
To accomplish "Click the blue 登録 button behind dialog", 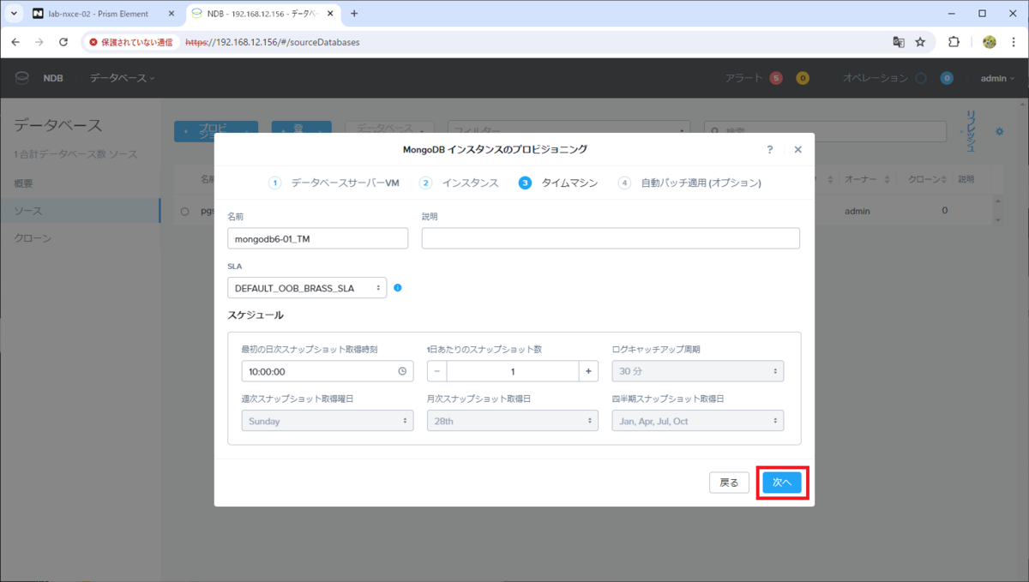I will pos(302,130).
